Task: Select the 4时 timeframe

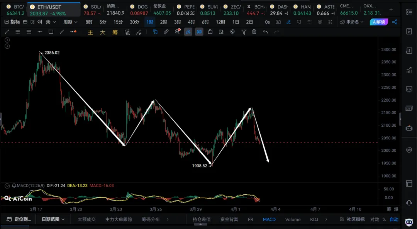Action: [x=191, y=22]
